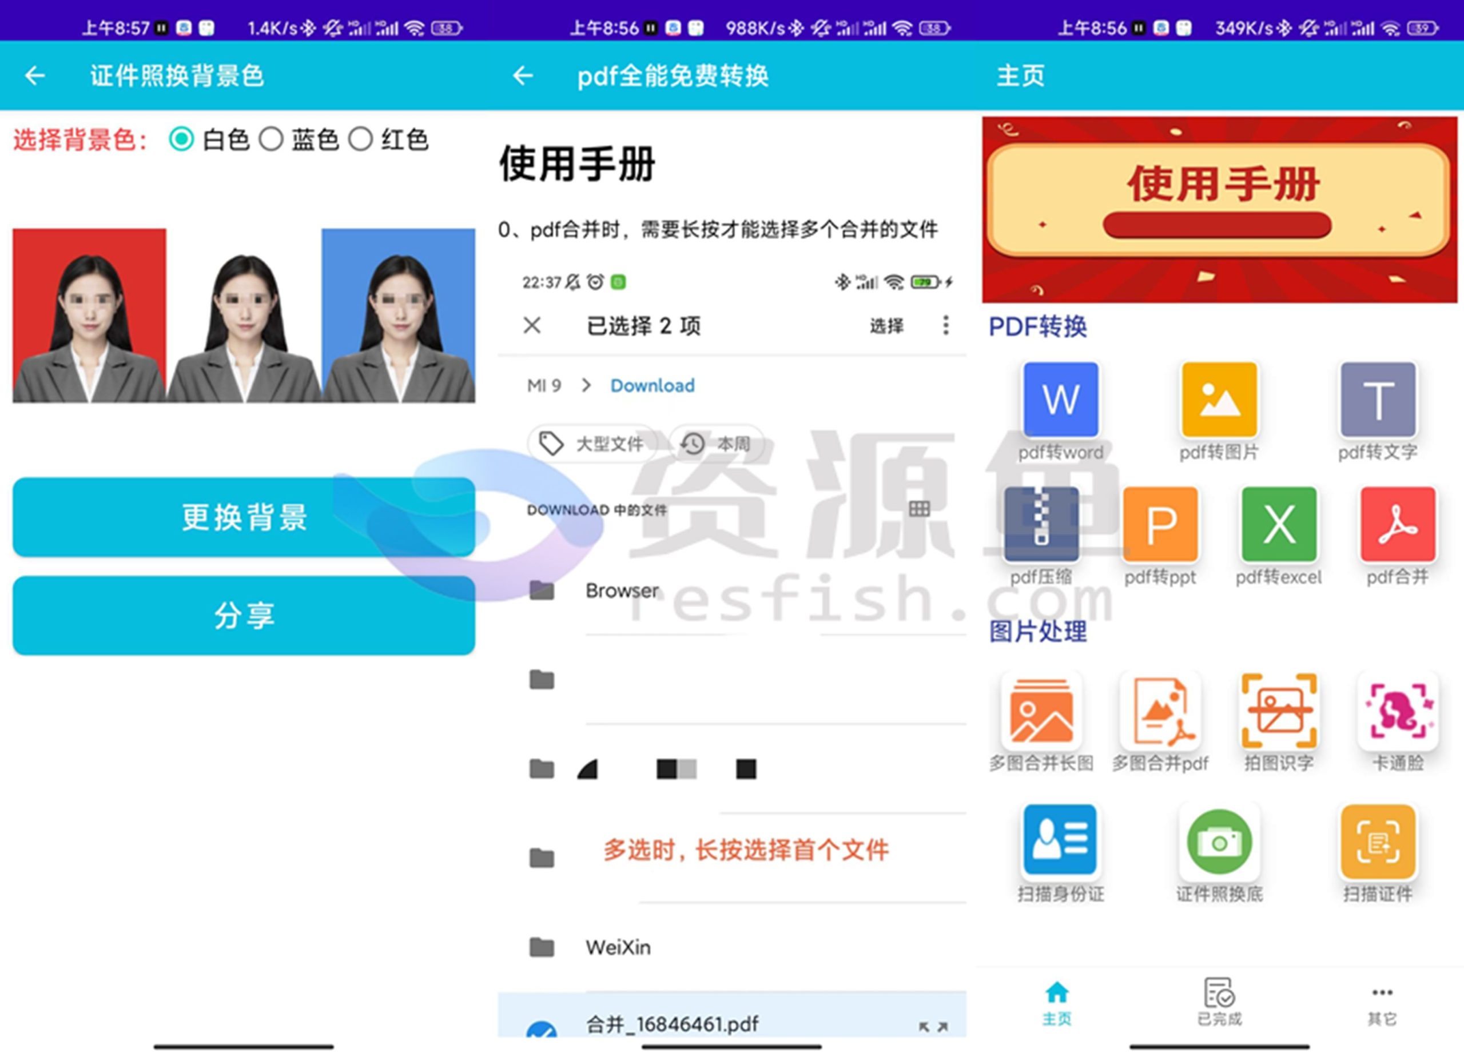Tap the 分享 button
This screenshot has height=1057, width=1464.
[244, 615]
